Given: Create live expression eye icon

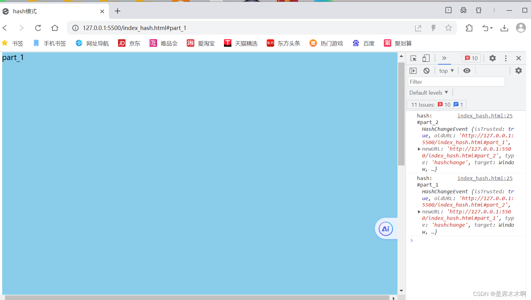Looking at the screenshot, I should coord(467,71).
